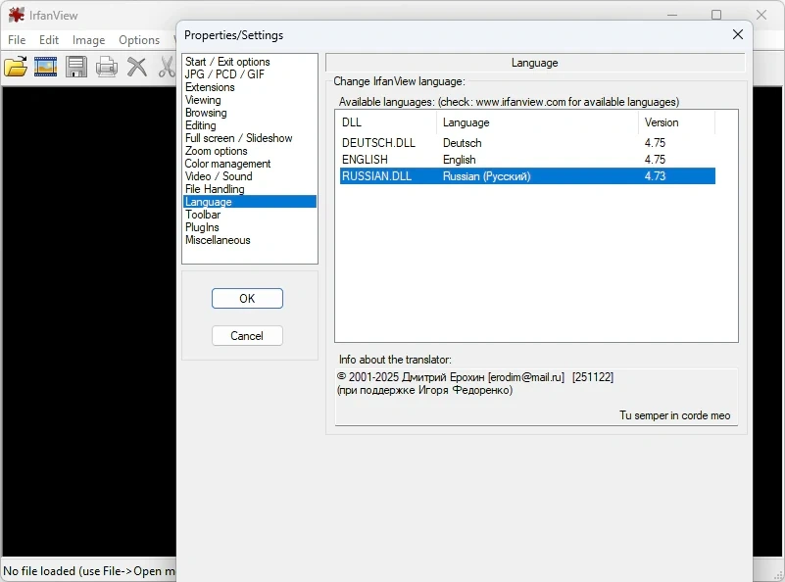The image size is (785, 582).
Task: Click the Save floppy disk toolbar icon
Action: [76, 67]
